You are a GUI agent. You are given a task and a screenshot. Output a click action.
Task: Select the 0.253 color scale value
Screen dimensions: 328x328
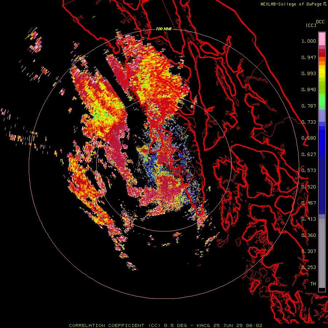[309, 268]
